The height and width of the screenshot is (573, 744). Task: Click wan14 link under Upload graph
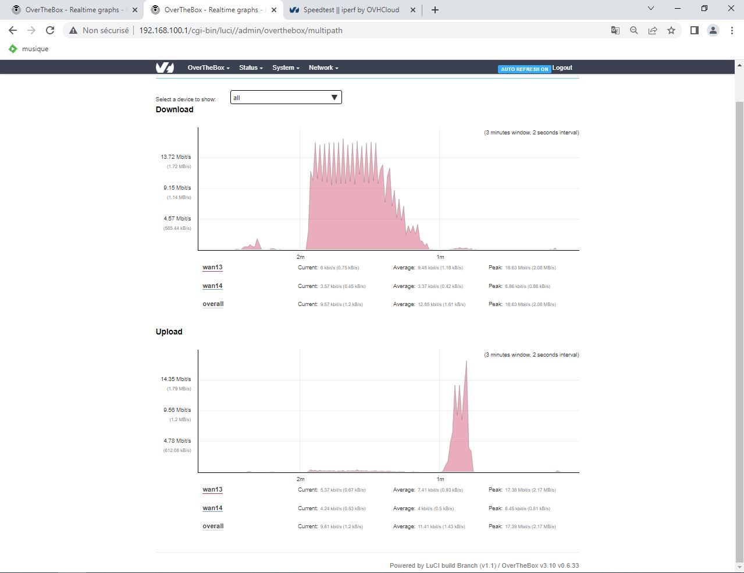coord(212,508)
